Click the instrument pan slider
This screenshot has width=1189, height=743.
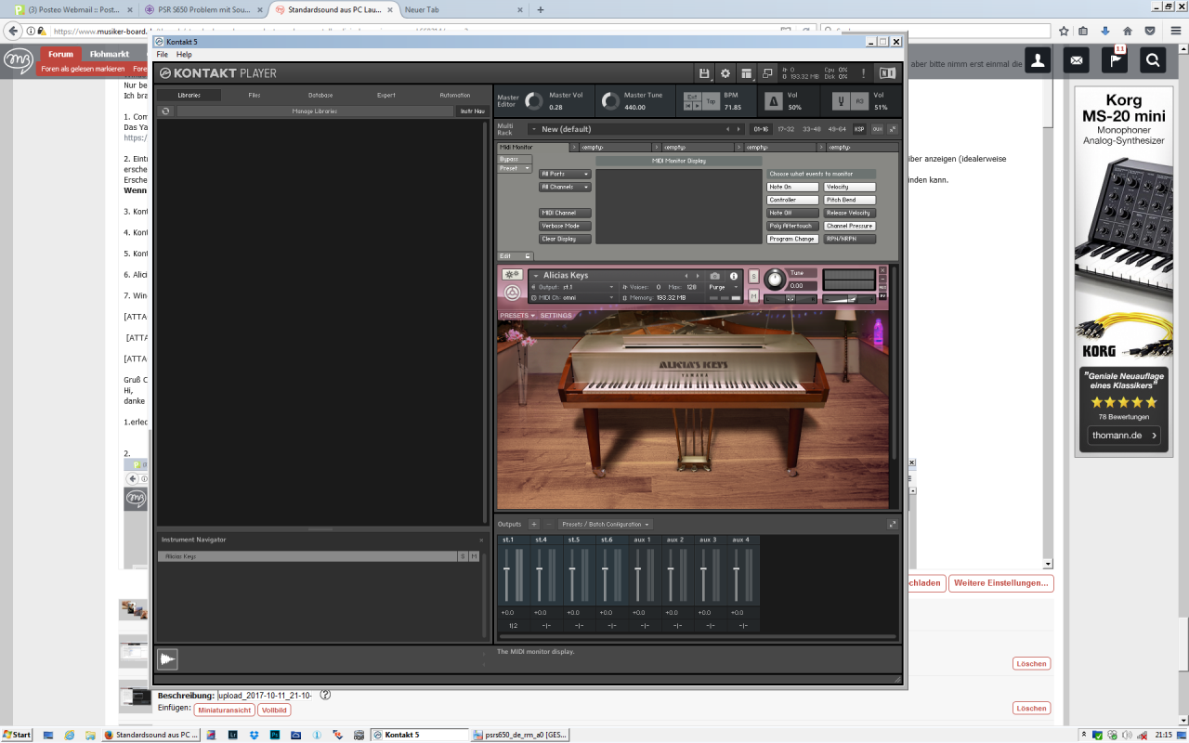790,299
